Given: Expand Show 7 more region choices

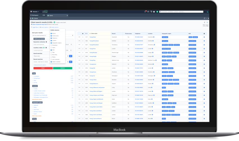Looking at the screenshot, I should [x=37, y=116].
